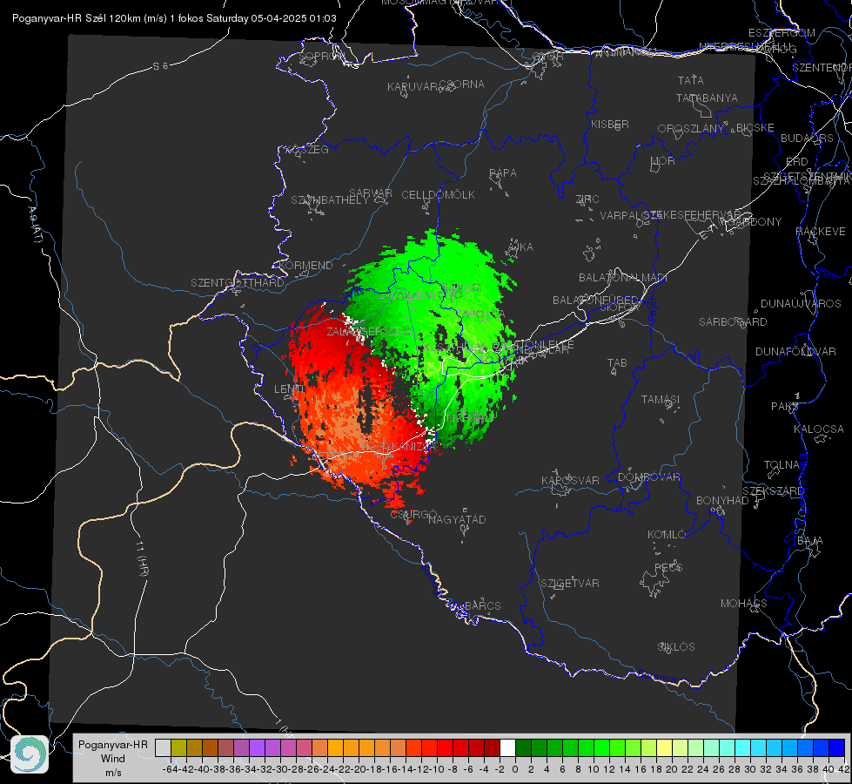
Task: Click the light gray swatch starting the legend
Action: 163,747
